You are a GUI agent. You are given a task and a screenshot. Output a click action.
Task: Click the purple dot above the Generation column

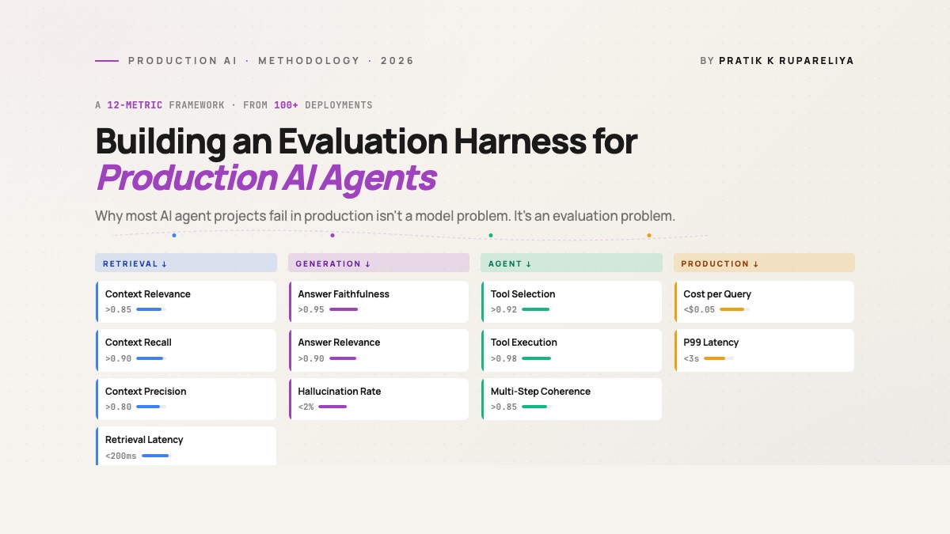coord(332,235)
